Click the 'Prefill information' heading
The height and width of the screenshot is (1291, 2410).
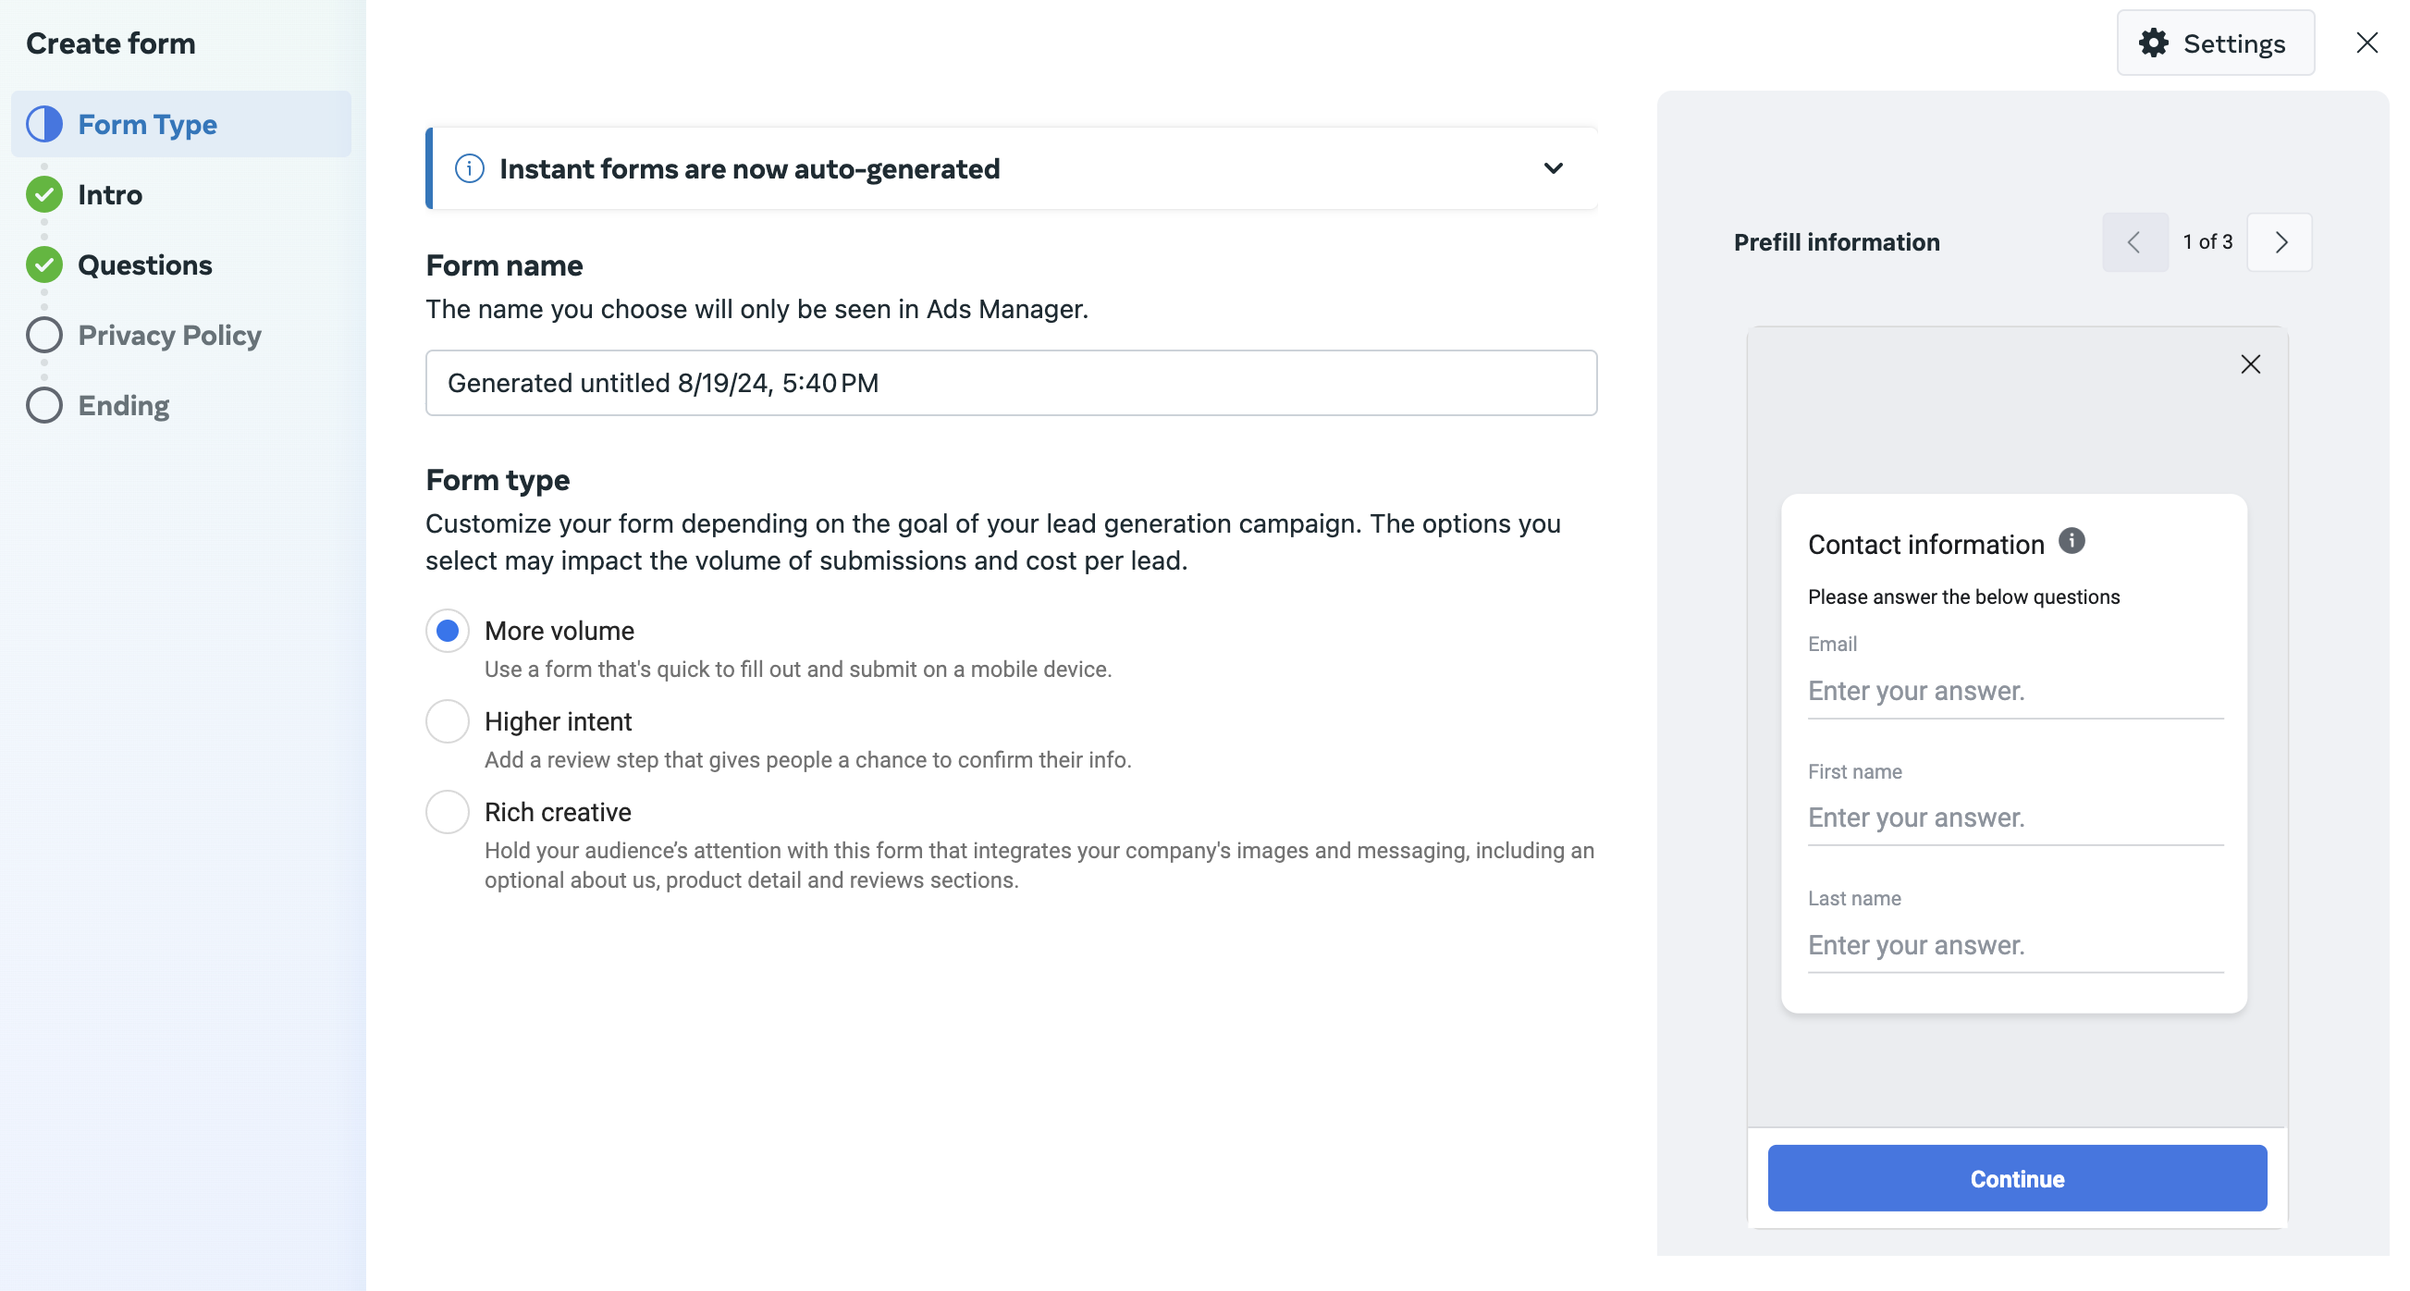[1837, 242]
